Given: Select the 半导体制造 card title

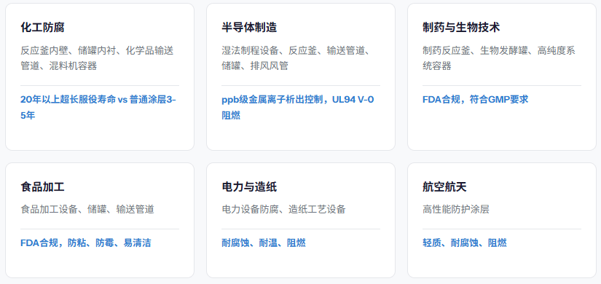Looking at the screenshot, I should 249,28.
